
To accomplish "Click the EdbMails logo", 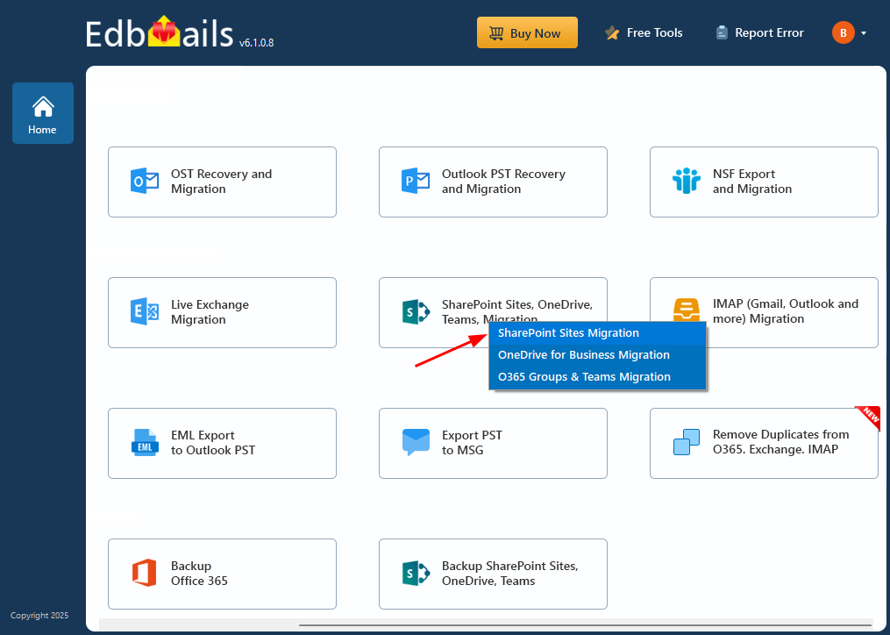I will [x=160, y=33].
